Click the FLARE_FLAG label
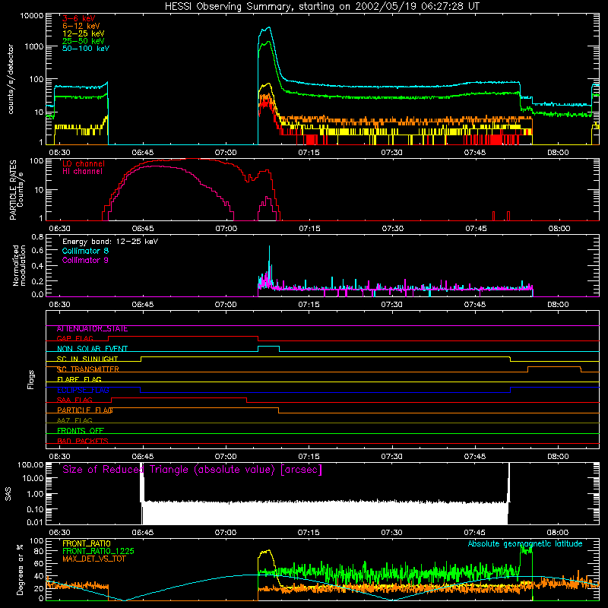 pyautogui.click(x=79, y=379)
